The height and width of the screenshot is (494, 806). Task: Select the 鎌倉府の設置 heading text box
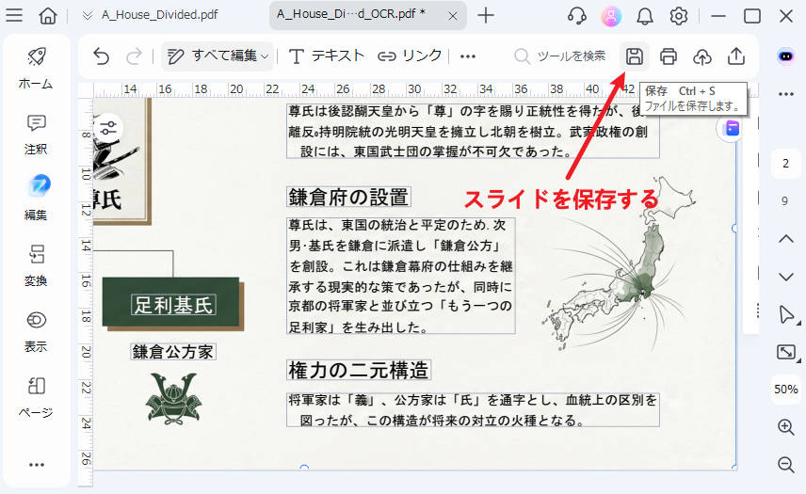click(348, 198)
